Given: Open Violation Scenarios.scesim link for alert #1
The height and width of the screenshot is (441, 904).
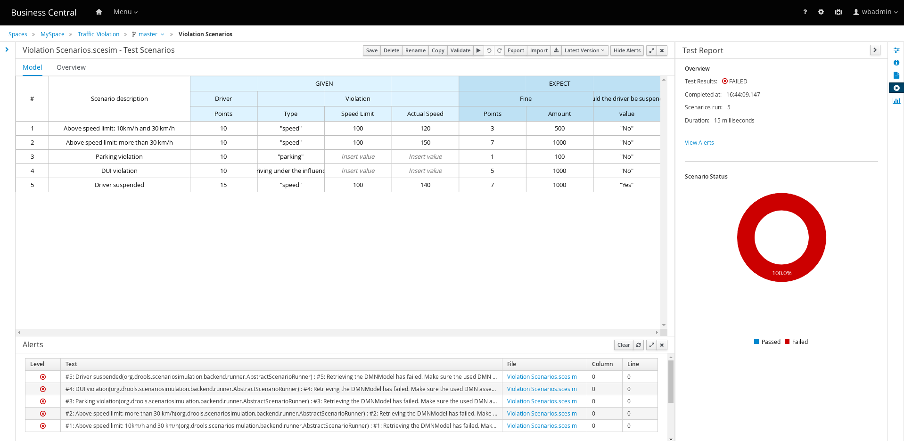Looking at the screenshot, I should click(x=542, y=426).
